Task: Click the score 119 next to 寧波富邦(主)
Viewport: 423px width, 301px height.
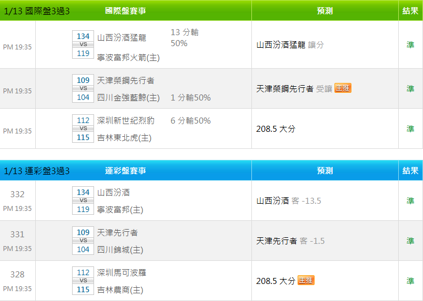Action: pyautogui.click(x=83, y=209)
